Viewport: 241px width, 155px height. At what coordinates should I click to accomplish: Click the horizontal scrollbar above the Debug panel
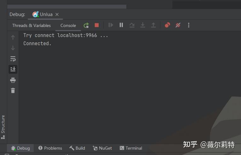pyautogui.click(x=67, y=7)
